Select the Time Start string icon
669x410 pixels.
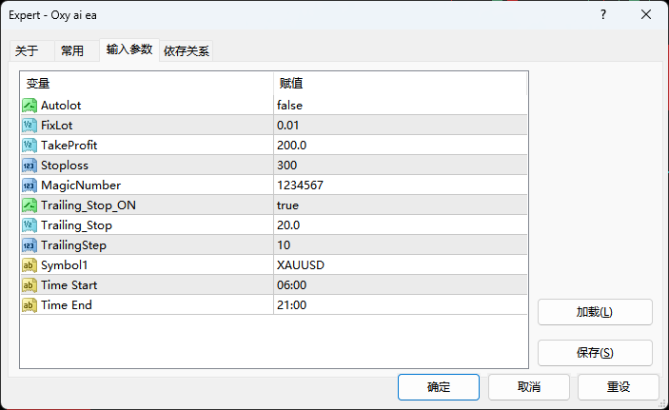coord(29,284)
